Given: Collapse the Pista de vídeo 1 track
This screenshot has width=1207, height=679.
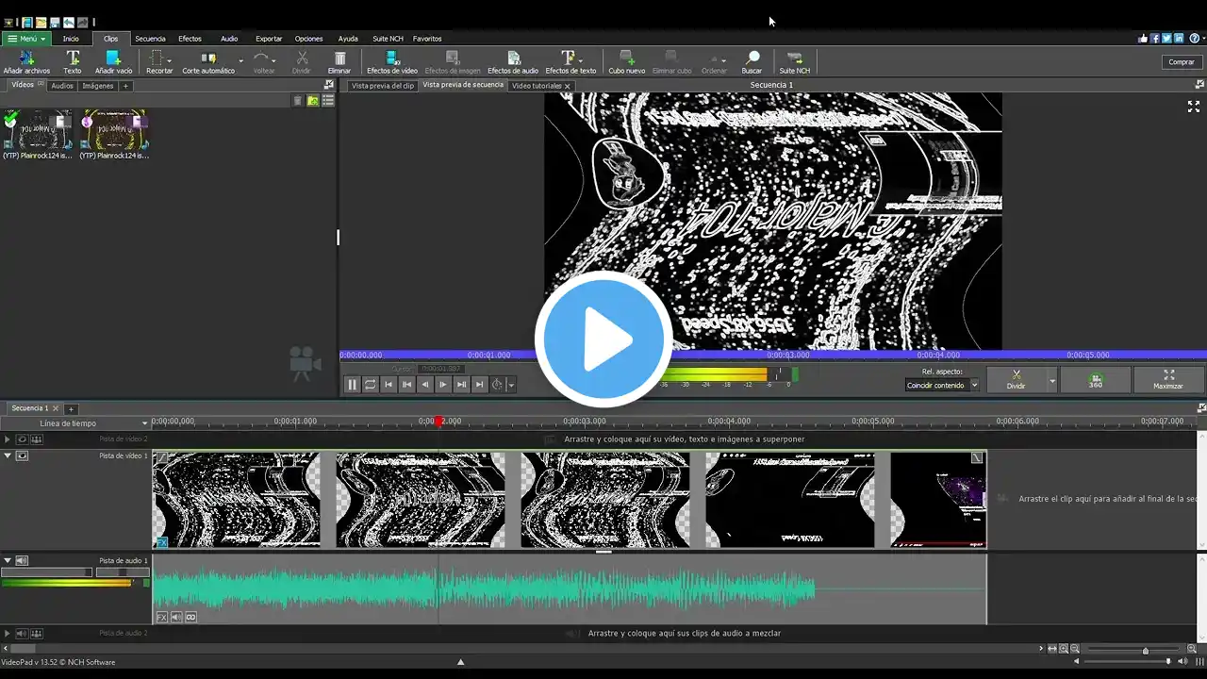Looking at the screenshot, I should pos(8,455).
